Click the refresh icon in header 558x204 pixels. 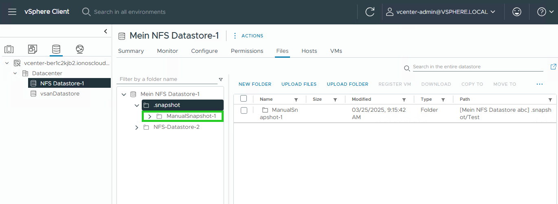tap(370, 12)
